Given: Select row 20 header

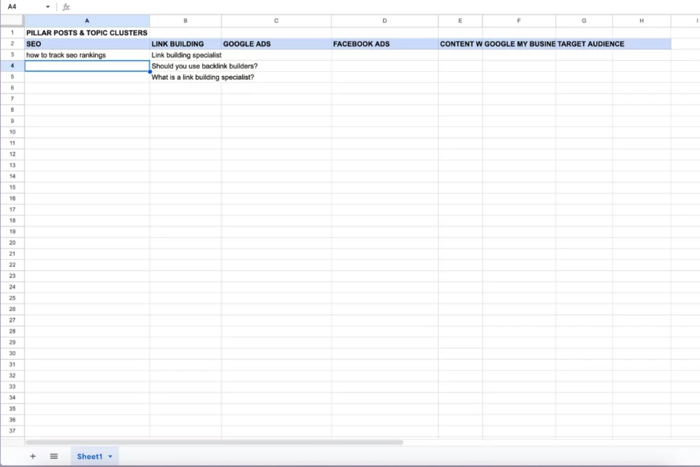Looking at the screenshot, I should (x=12, y=243).
